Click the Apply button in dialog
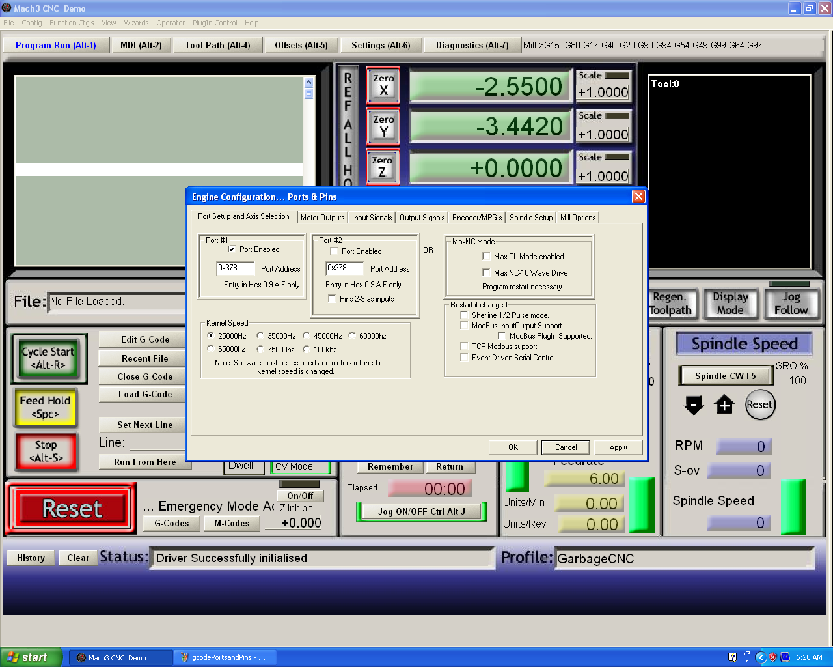The width and height of the screenshot is (833, 667). click(618, 447)
